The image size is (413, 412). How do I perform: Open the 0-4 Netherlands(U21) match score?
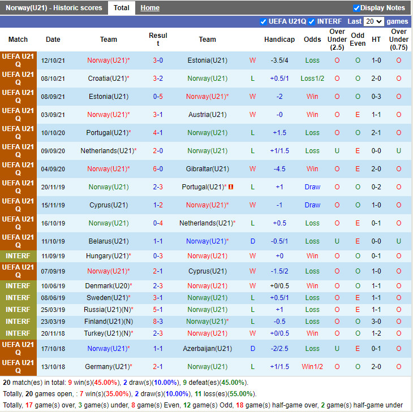click(x=158, y=223)
